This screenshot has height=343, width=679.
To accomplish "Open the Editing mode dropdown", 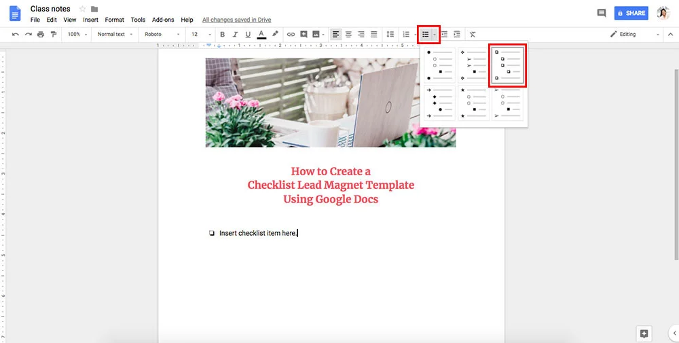I will 635,34.
